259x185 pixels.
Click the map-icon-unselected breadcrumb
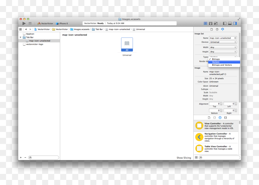click(118, 29)
